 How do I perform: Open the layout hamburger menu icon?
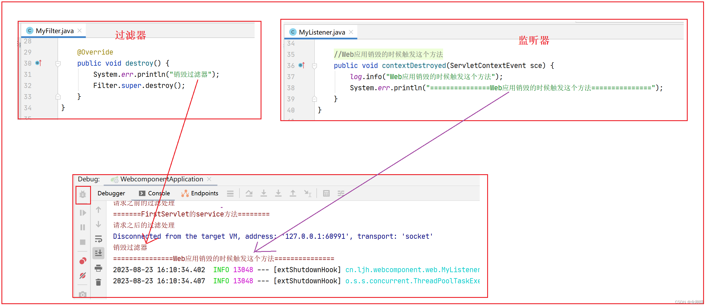[230, 194]
